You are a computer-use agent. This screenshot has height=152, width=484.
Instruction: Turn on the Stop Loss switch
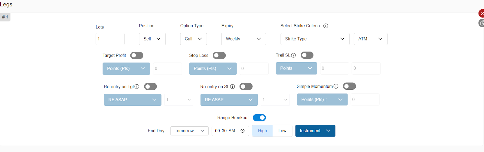click(219, 56)
